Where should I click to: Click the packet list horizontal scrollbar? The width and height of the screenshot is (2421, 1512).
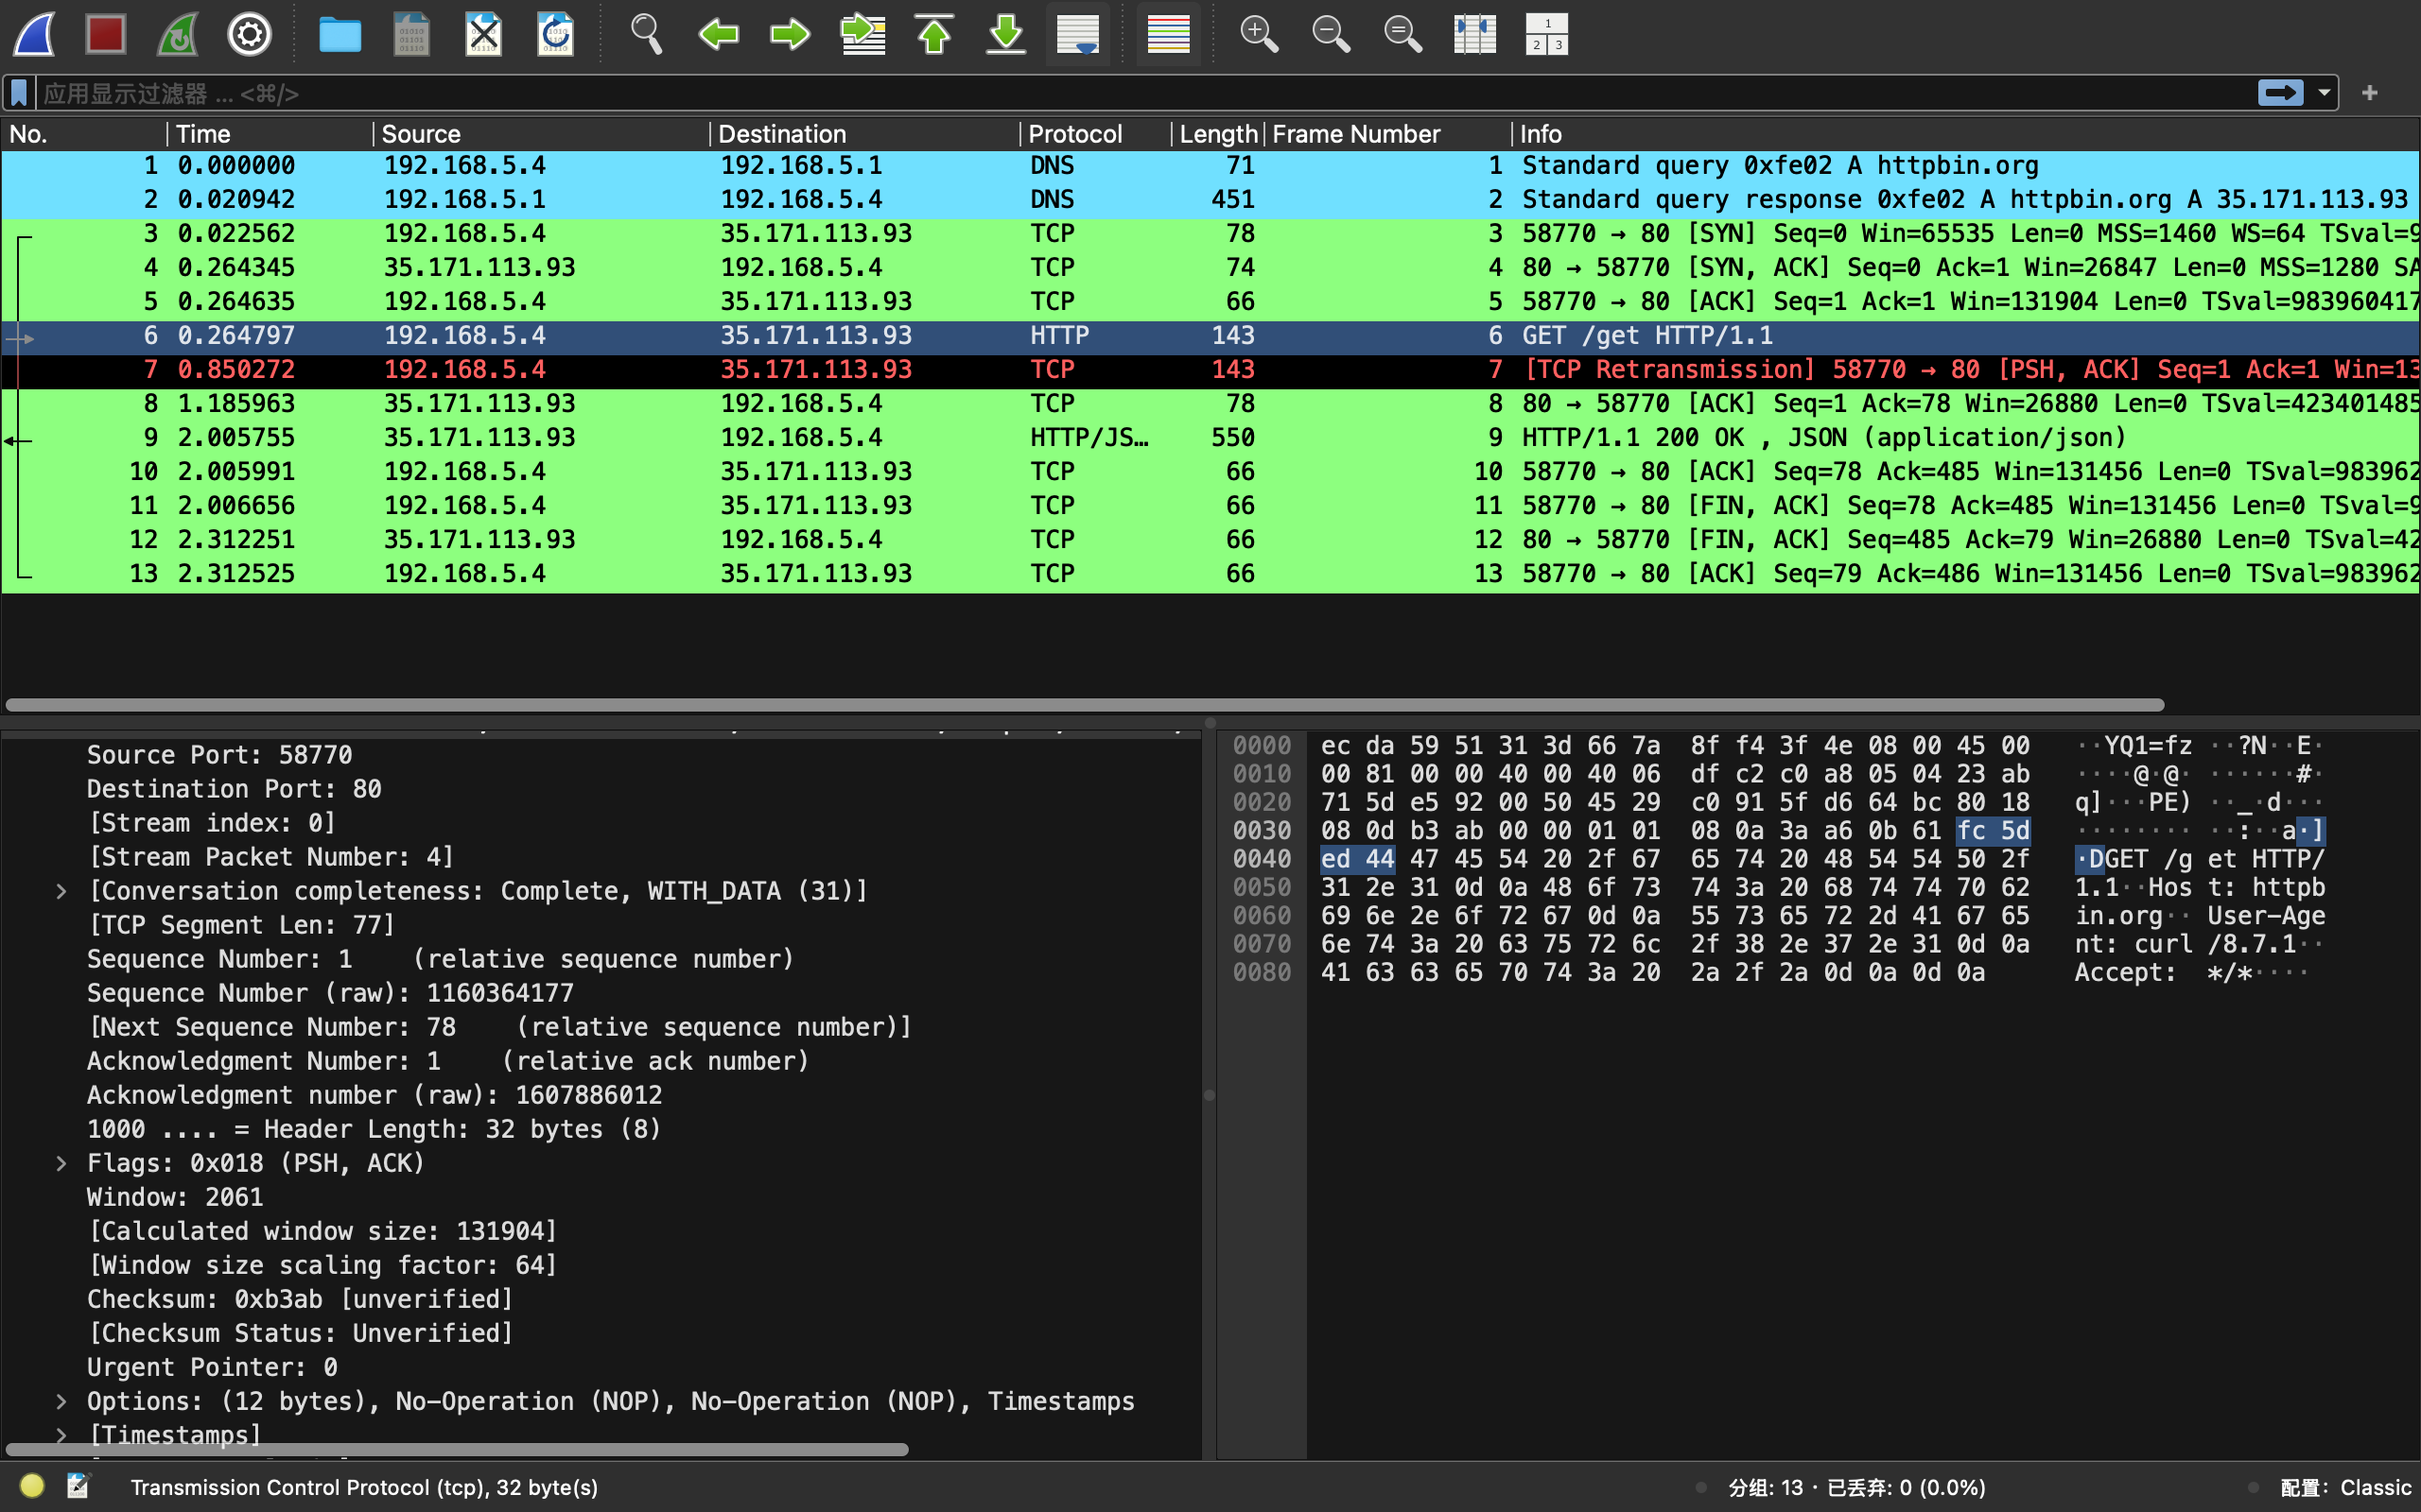click(1086, 705)
